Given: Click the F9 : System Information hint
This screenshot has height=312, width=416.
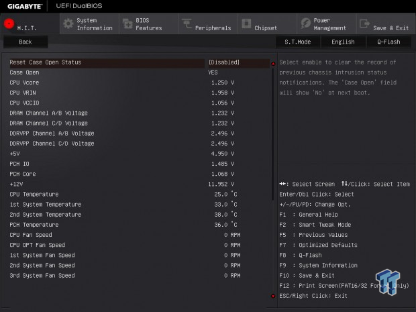Looking at the screenshot, I should tap(318, 265).
